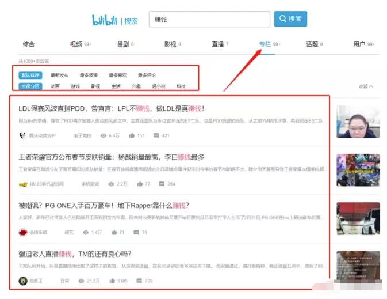The height and width of the screenshot is (299, 387).
Task: Switch to the 用户 tab
Action: click(x=364, y=44)
